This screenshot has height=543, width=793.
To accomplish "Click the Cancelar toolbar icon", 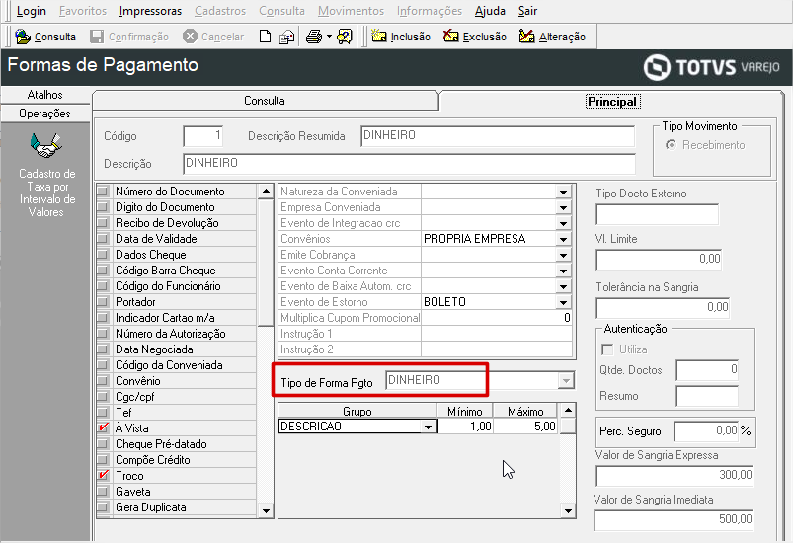I will click(x=190, y=37).
